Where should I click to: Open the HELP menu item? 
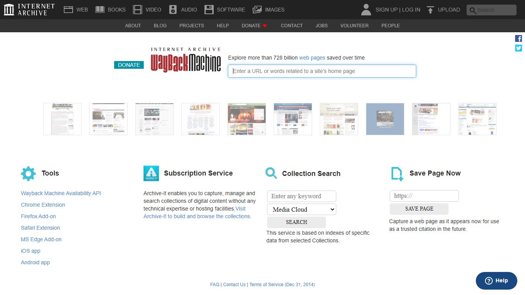point(223,26)
